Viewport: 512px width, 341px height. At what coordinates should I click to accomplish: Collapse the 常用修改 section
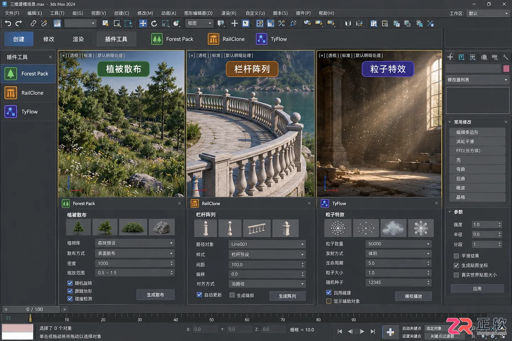pos(450,122)
